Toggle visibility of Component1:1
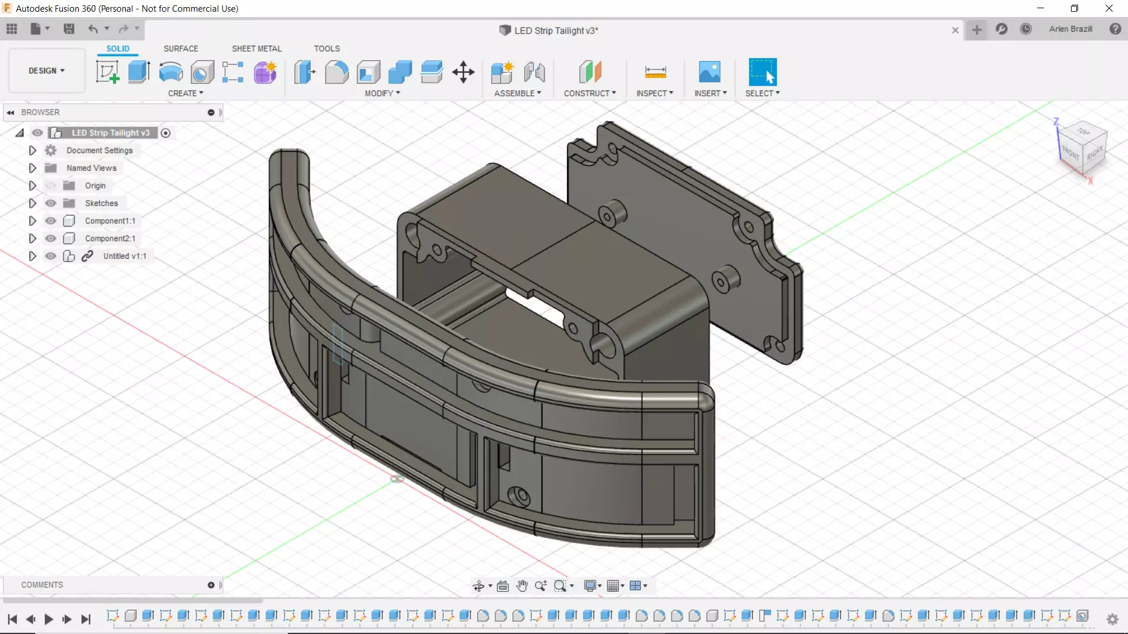The width and height of the screenshot is (1128, 634). coord(51,221)
